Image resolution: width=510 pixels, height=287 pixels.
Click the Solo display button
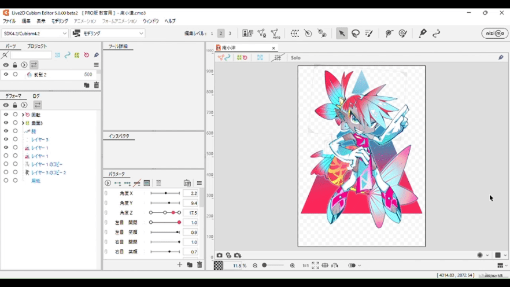coord(295,58)
